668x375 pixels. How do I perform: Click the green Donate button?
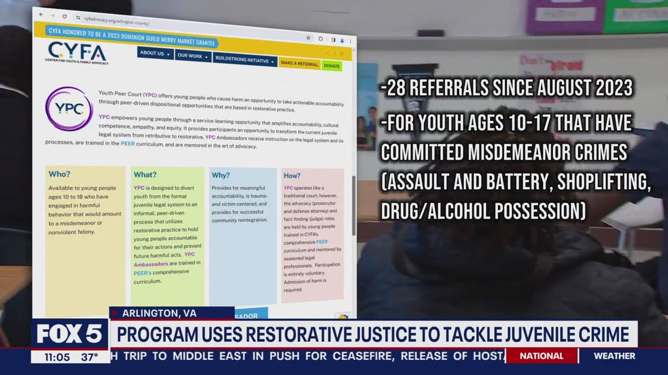331,66
